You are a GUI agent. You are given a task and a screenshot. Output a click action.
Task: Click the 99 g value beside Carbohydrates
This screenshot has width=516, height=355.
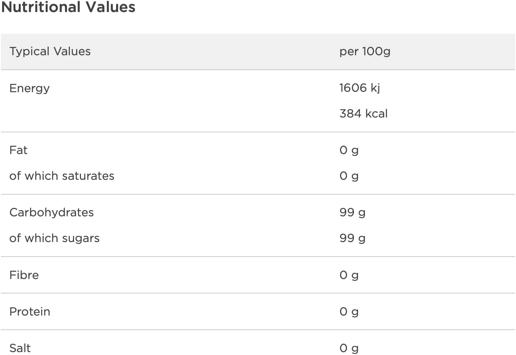coord(352,213)
